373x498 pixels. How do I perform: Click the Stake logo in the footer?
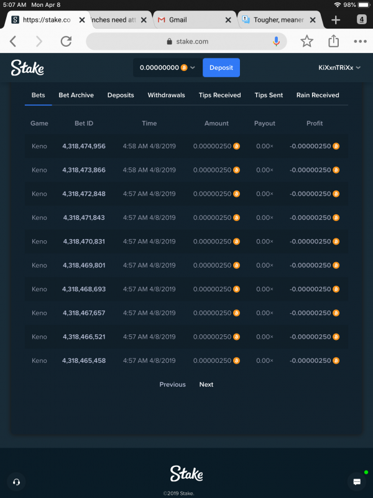(186, 474)
